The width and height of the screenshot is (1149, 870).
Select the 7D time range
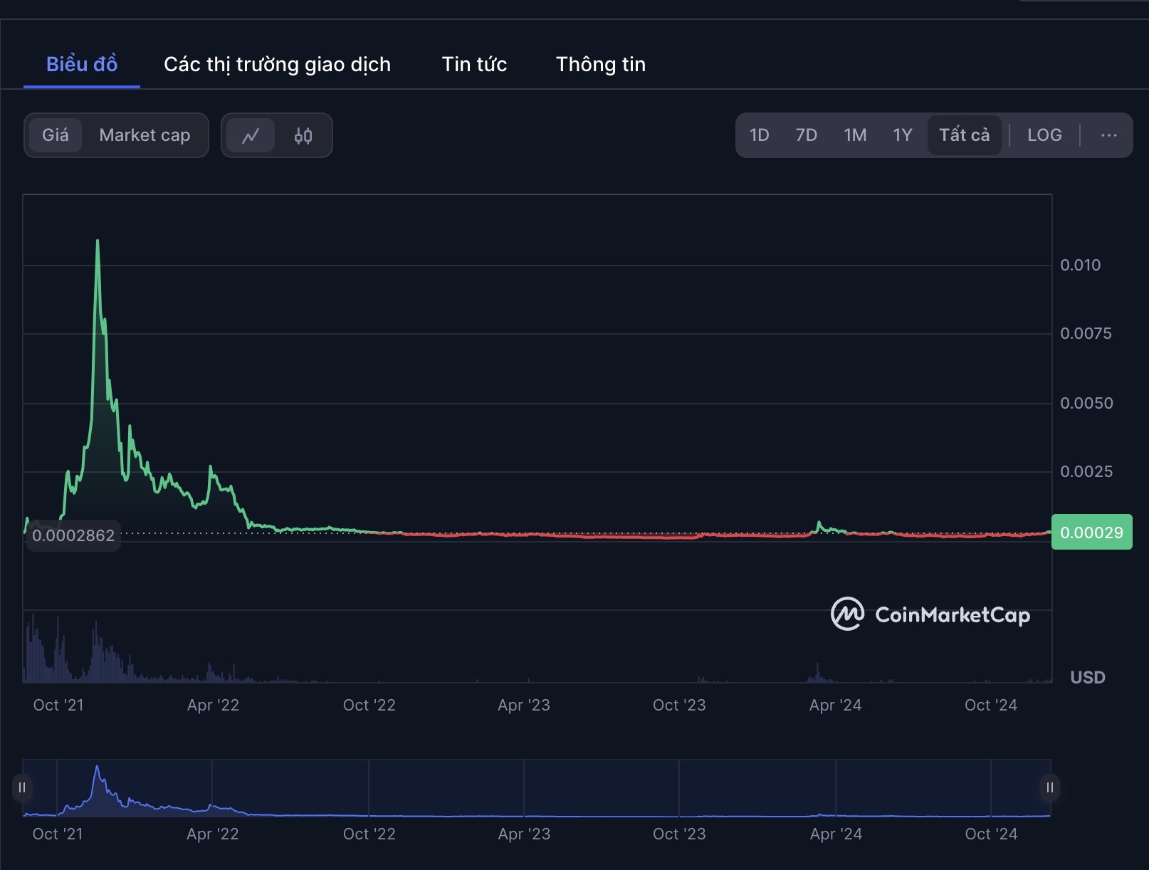click(806, 135)
